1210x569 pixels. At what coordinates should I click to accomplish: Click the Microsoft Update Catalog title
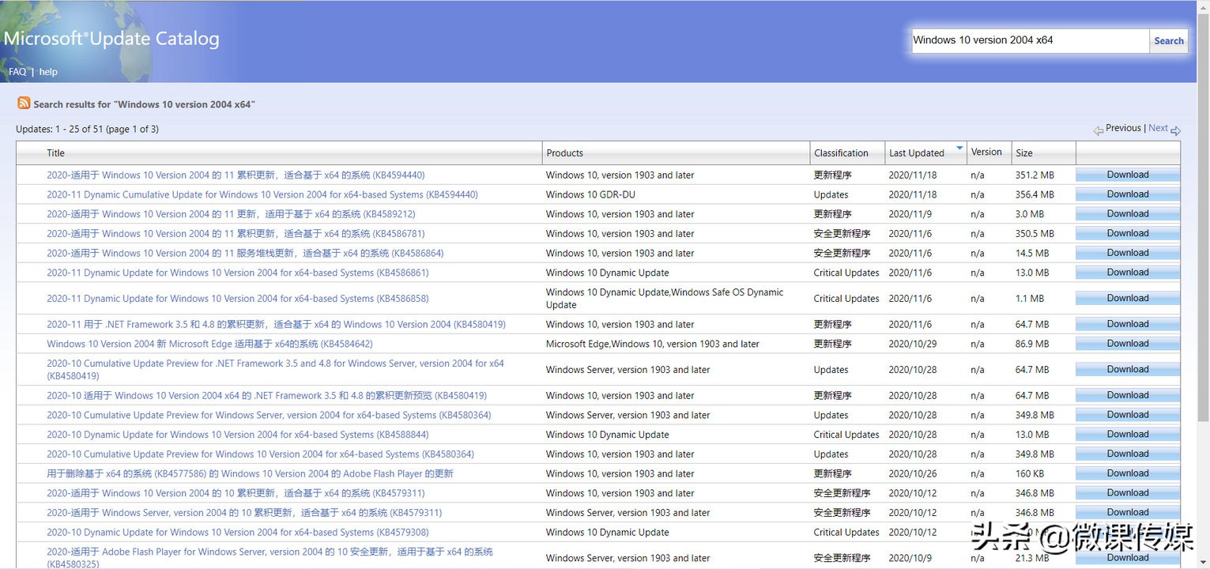pos(111,39)
